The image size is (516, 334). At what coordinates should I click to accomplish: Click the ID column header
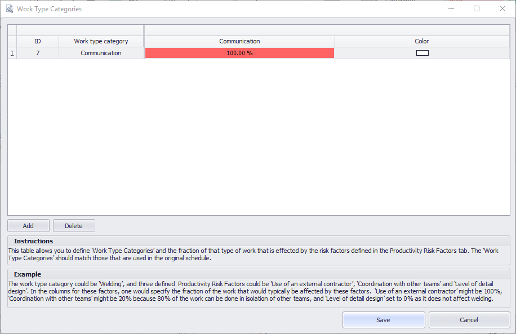click(x=38, y=41)
